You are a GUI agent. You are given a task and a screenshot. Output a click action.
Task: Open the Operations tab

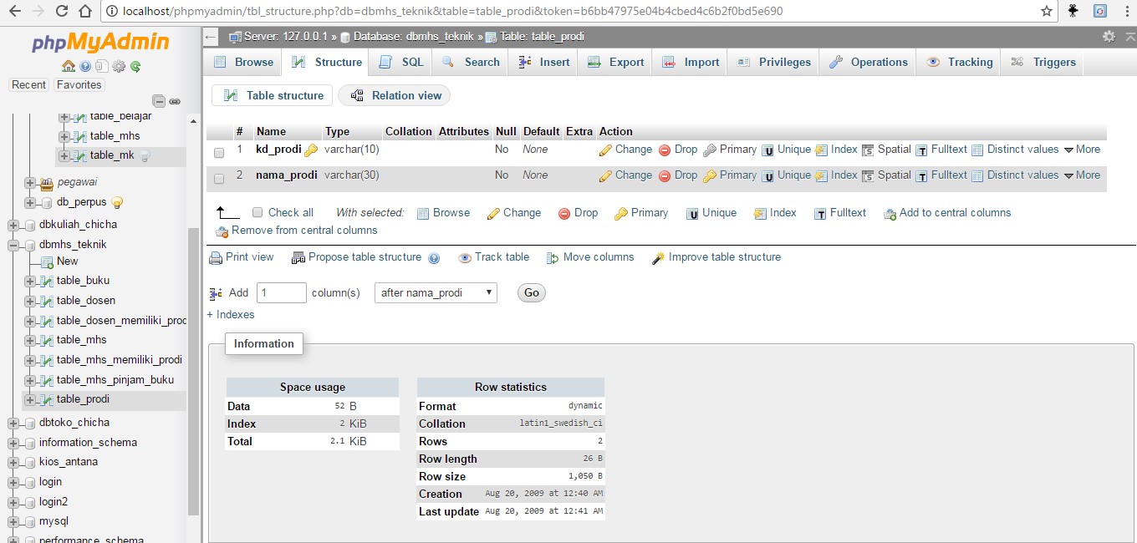pos(869,62)
